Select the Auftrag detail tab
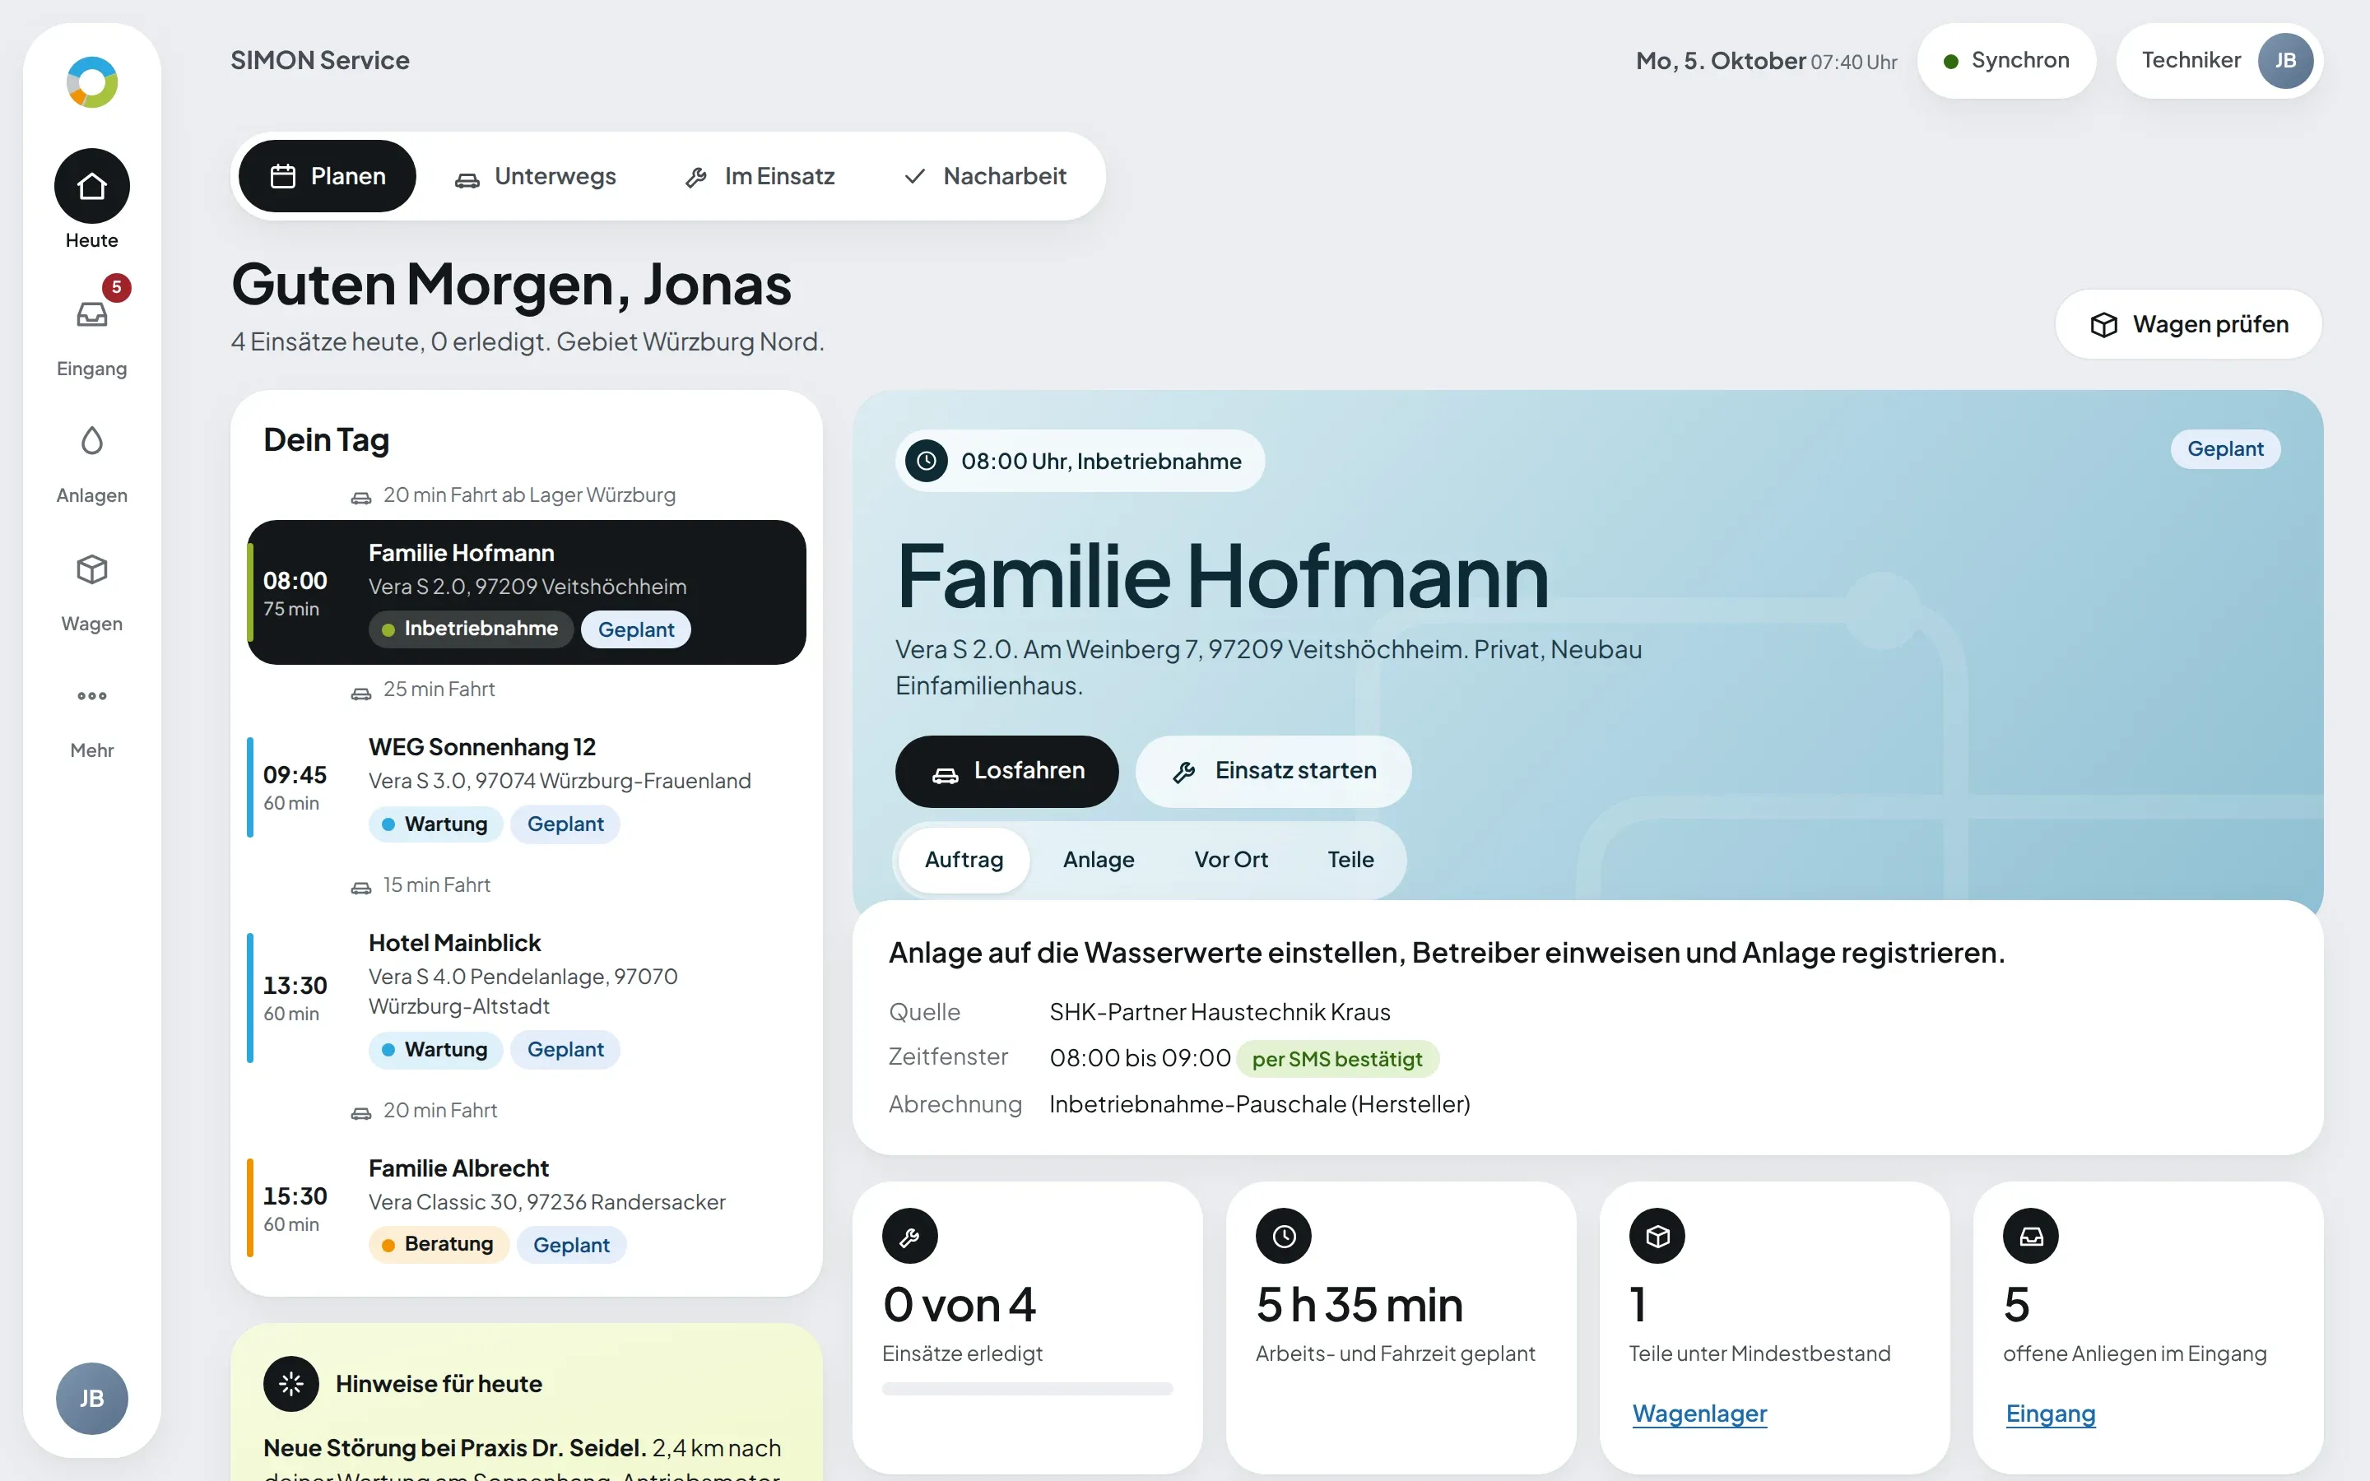The width and height of the screenshot is (2370, 1481). click(964, 860)
